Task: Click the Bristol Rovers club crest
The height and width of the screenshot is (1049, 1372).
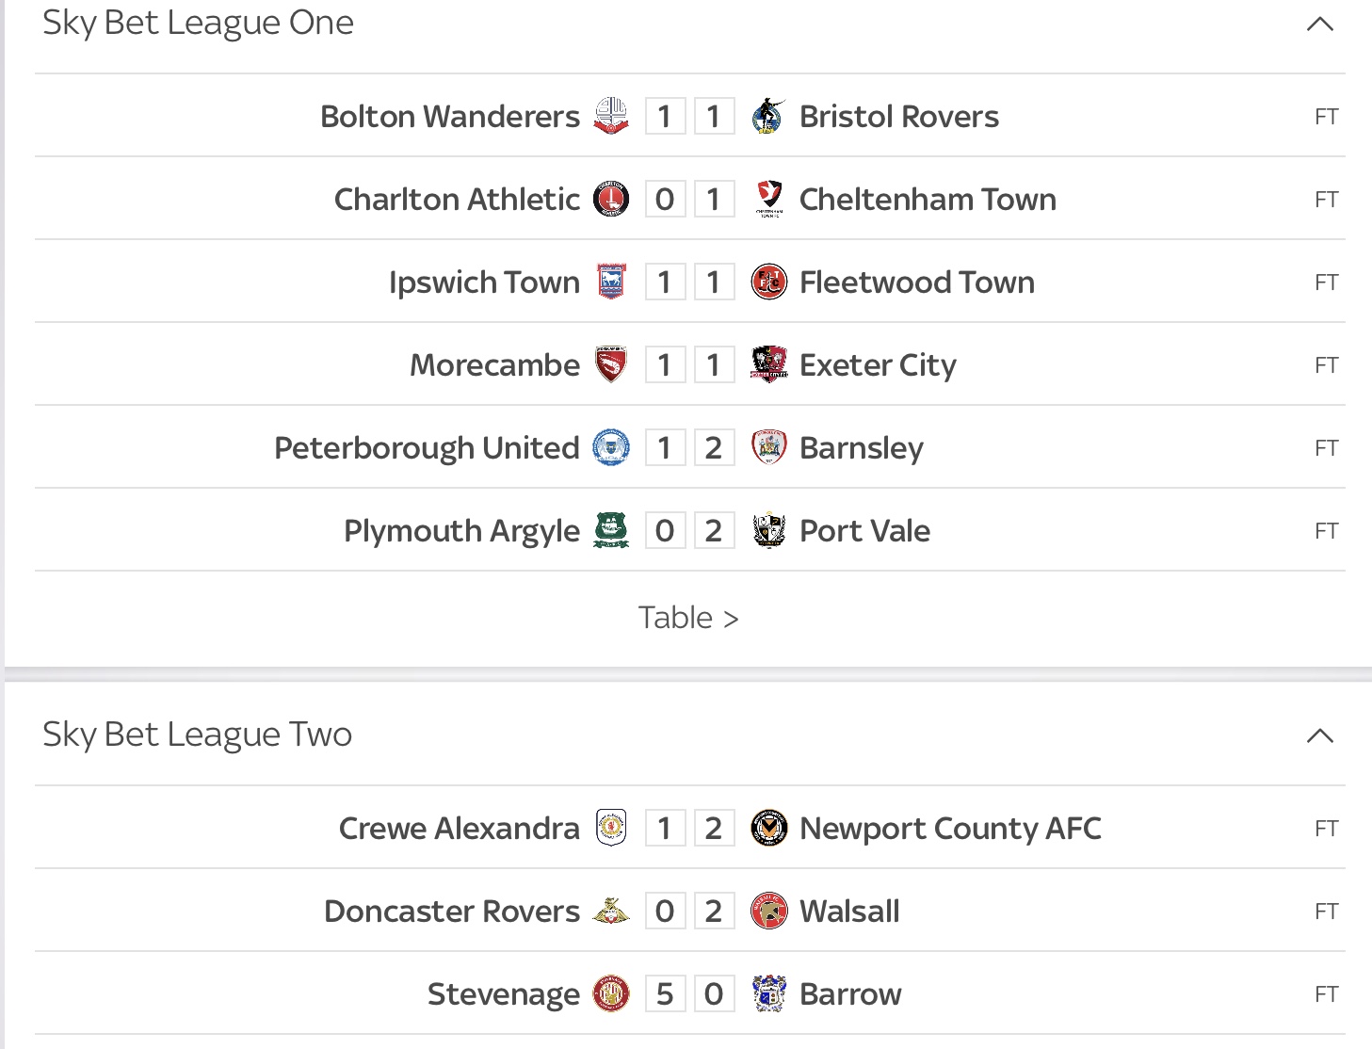Action: coord(768,116)
